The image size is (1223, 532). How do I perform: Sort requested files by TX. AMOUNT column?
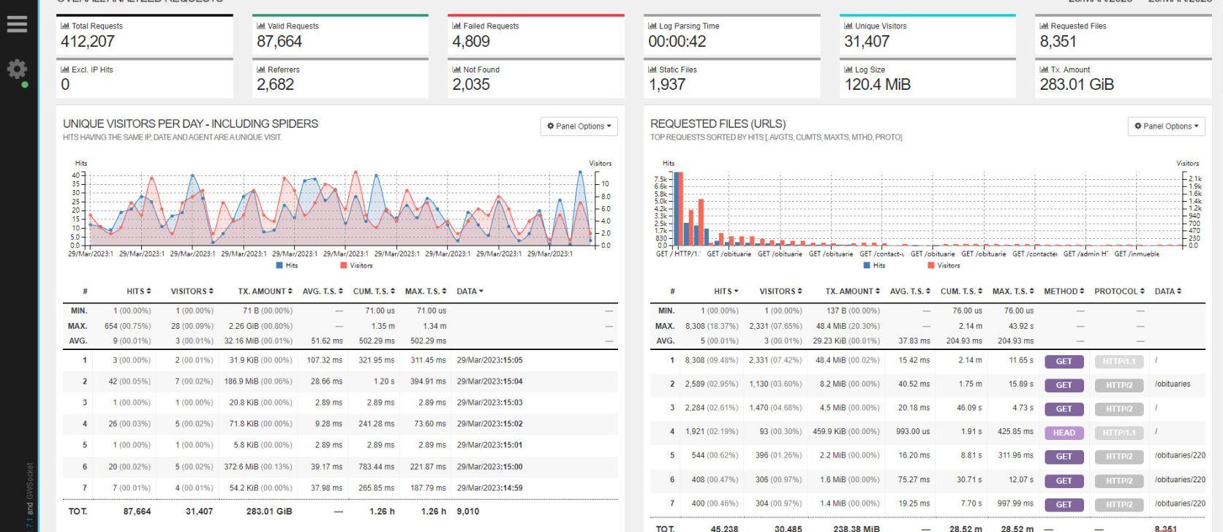coord(853,291)
